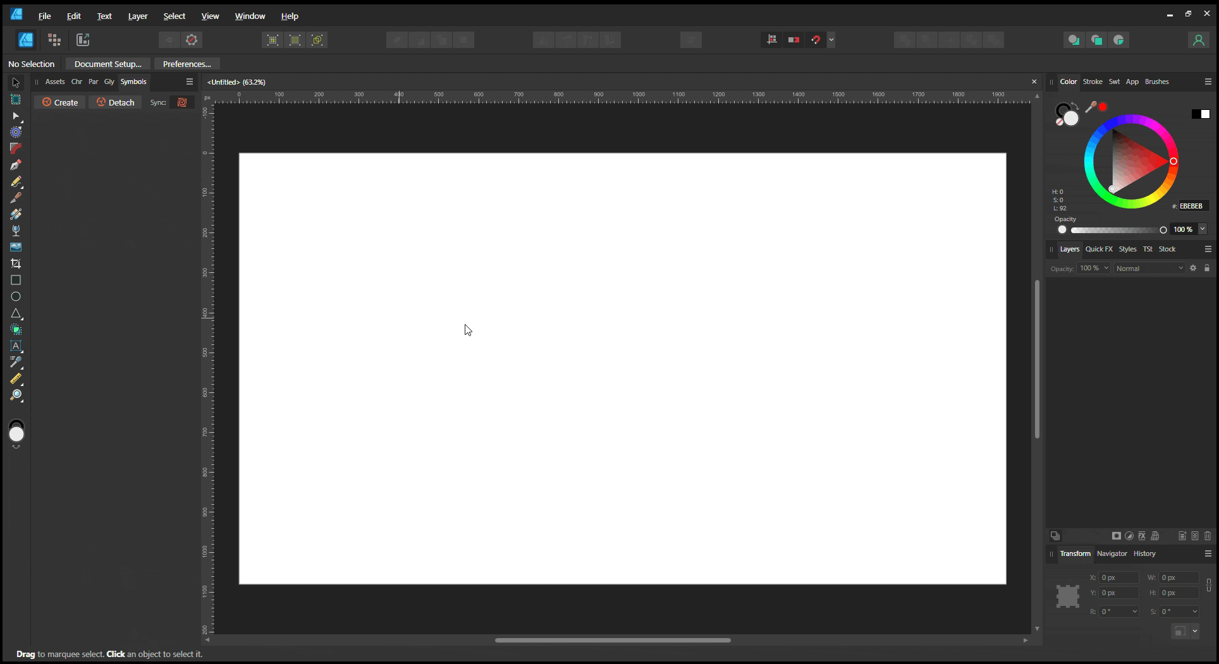Image resolution: width=1219 pixels, height=664 pixels.
Task: Open the Layer menu
Action: point(138,16)
